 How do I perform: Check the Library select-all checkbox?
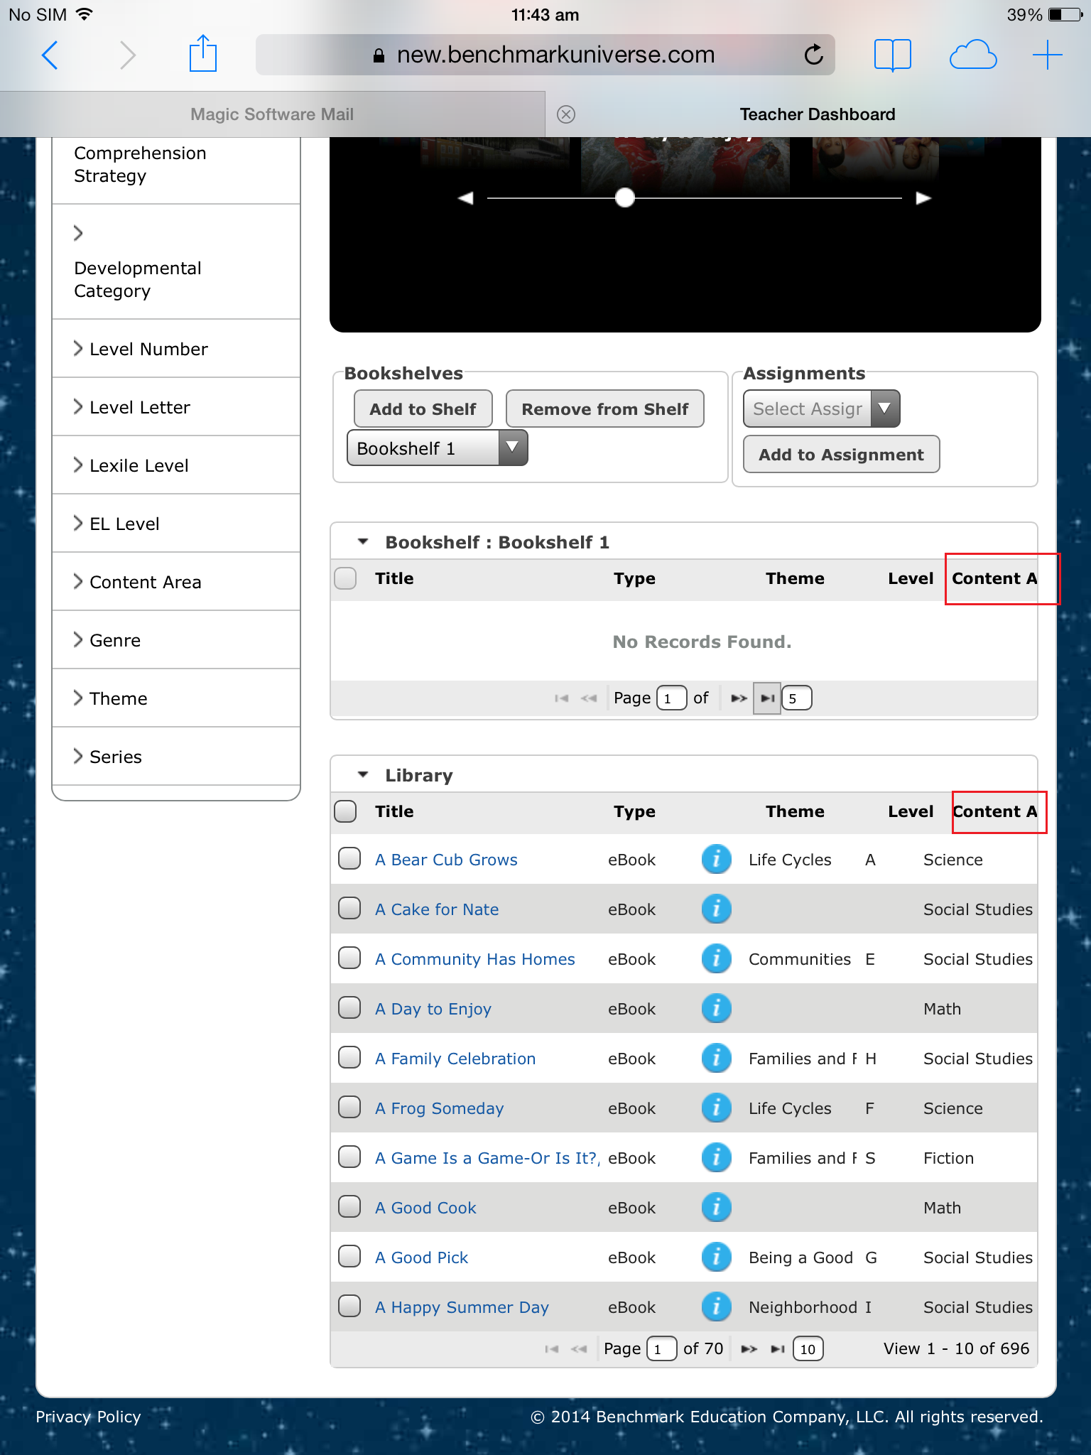pyautogui.click(x=345, y=811)
